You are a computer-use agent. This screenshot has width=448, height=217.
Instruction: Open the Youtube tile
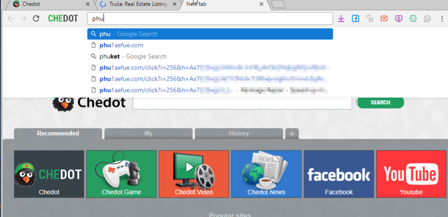coord(411,174)
